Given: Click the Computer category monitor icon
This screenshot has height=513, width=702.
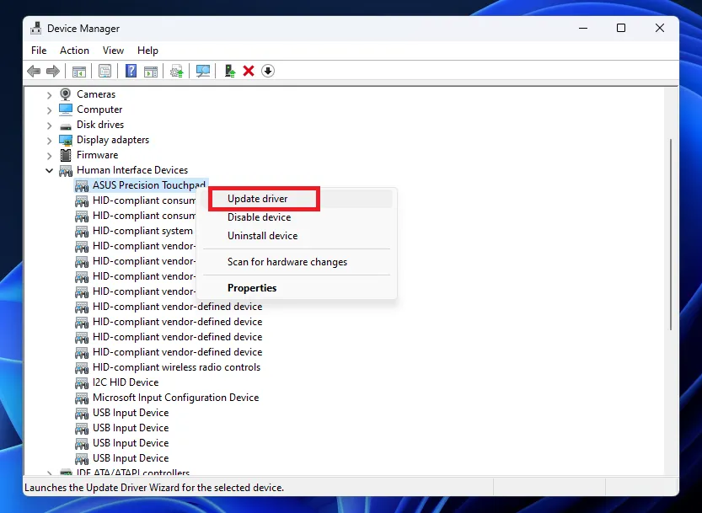Looking at the screenshot, I should 66,110.
